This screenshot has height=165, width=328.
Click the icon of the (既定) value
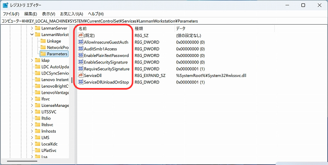pos(80,36)
